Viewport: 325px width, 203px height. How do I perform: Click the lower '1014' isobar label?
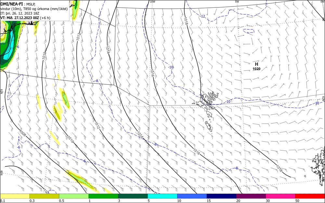[140, 135]
